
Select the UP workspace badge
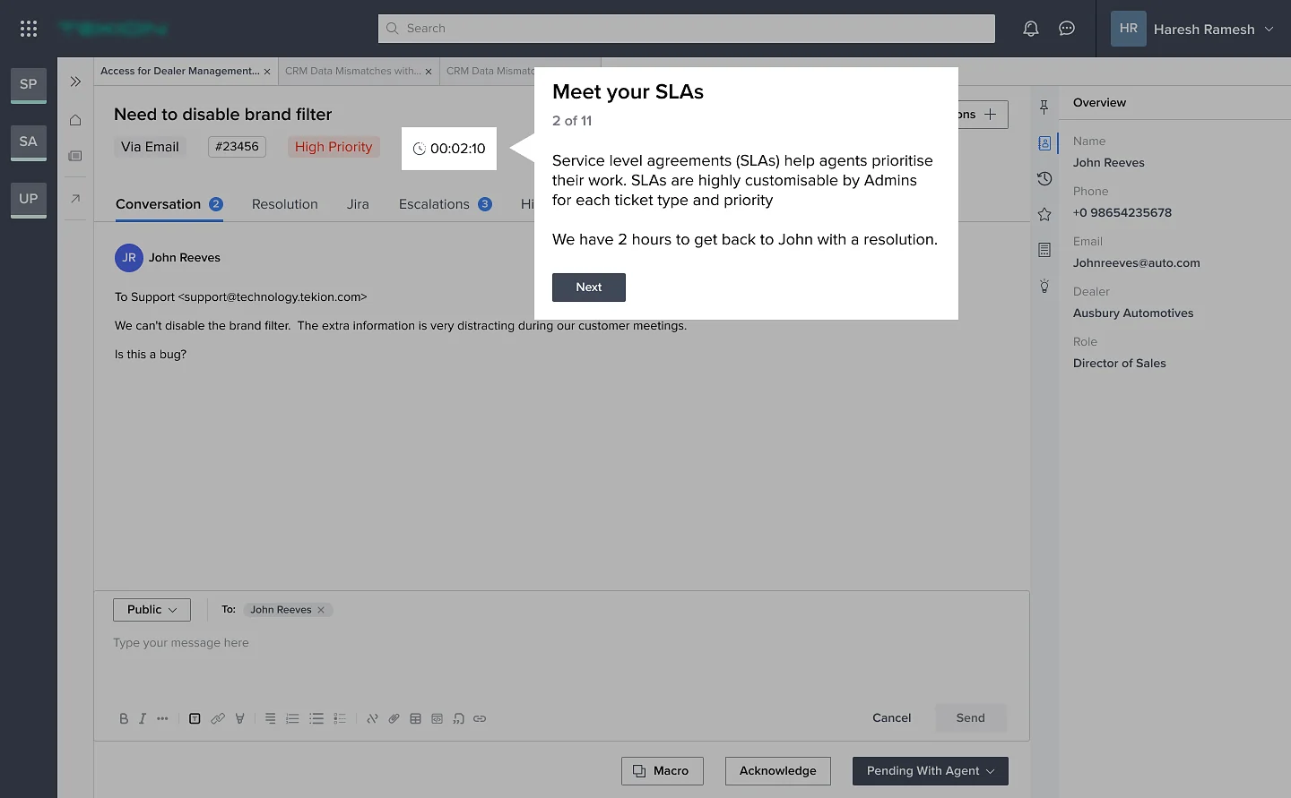[x=29, y=199]
